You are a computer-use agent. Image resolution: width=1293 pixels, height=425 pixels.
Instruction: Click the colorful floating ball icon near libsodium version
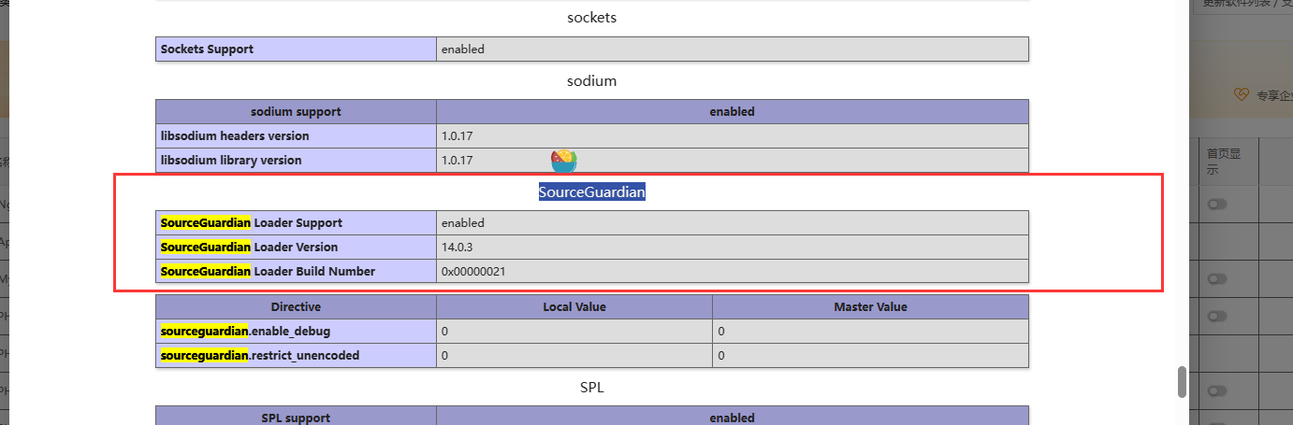(x=564, y=161)
